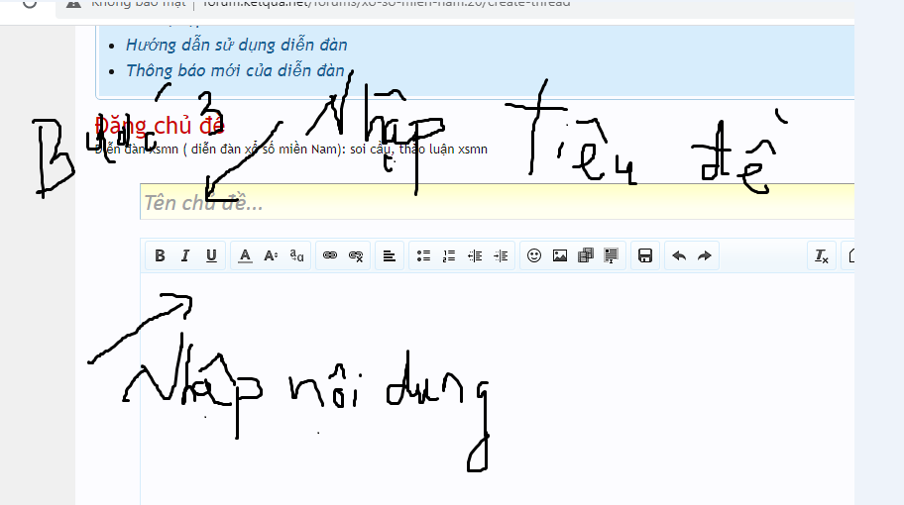The height and width of the screenshot is (505, 904).
Task: Undo the last editor action
Action: click(679, 256)
